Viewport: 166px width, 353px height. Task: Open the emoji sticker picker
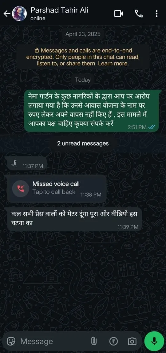(x=10, y=342)
